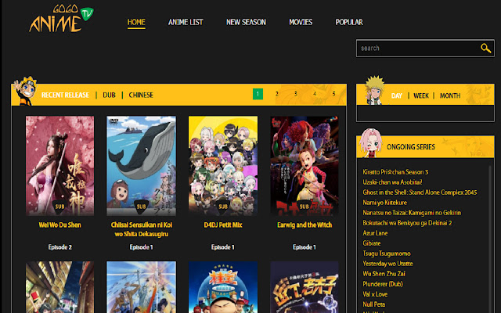Viewport: 501px width, 313px height.
Task: Open Nami yo Kiitekure in ongoing list
Action: click(384, 203)
